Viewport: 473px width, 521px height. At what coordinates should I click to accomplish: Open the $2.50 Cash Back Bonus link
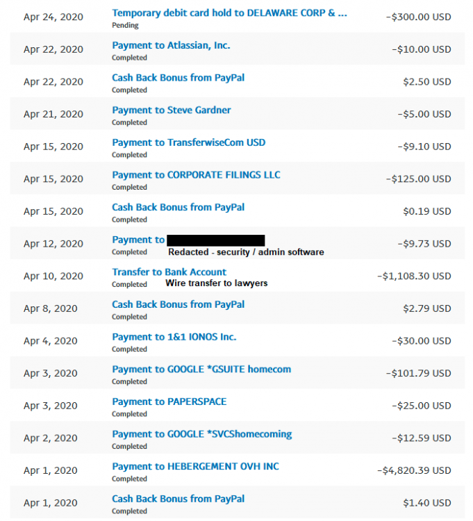pyautogui.click(x=179, y=78)
